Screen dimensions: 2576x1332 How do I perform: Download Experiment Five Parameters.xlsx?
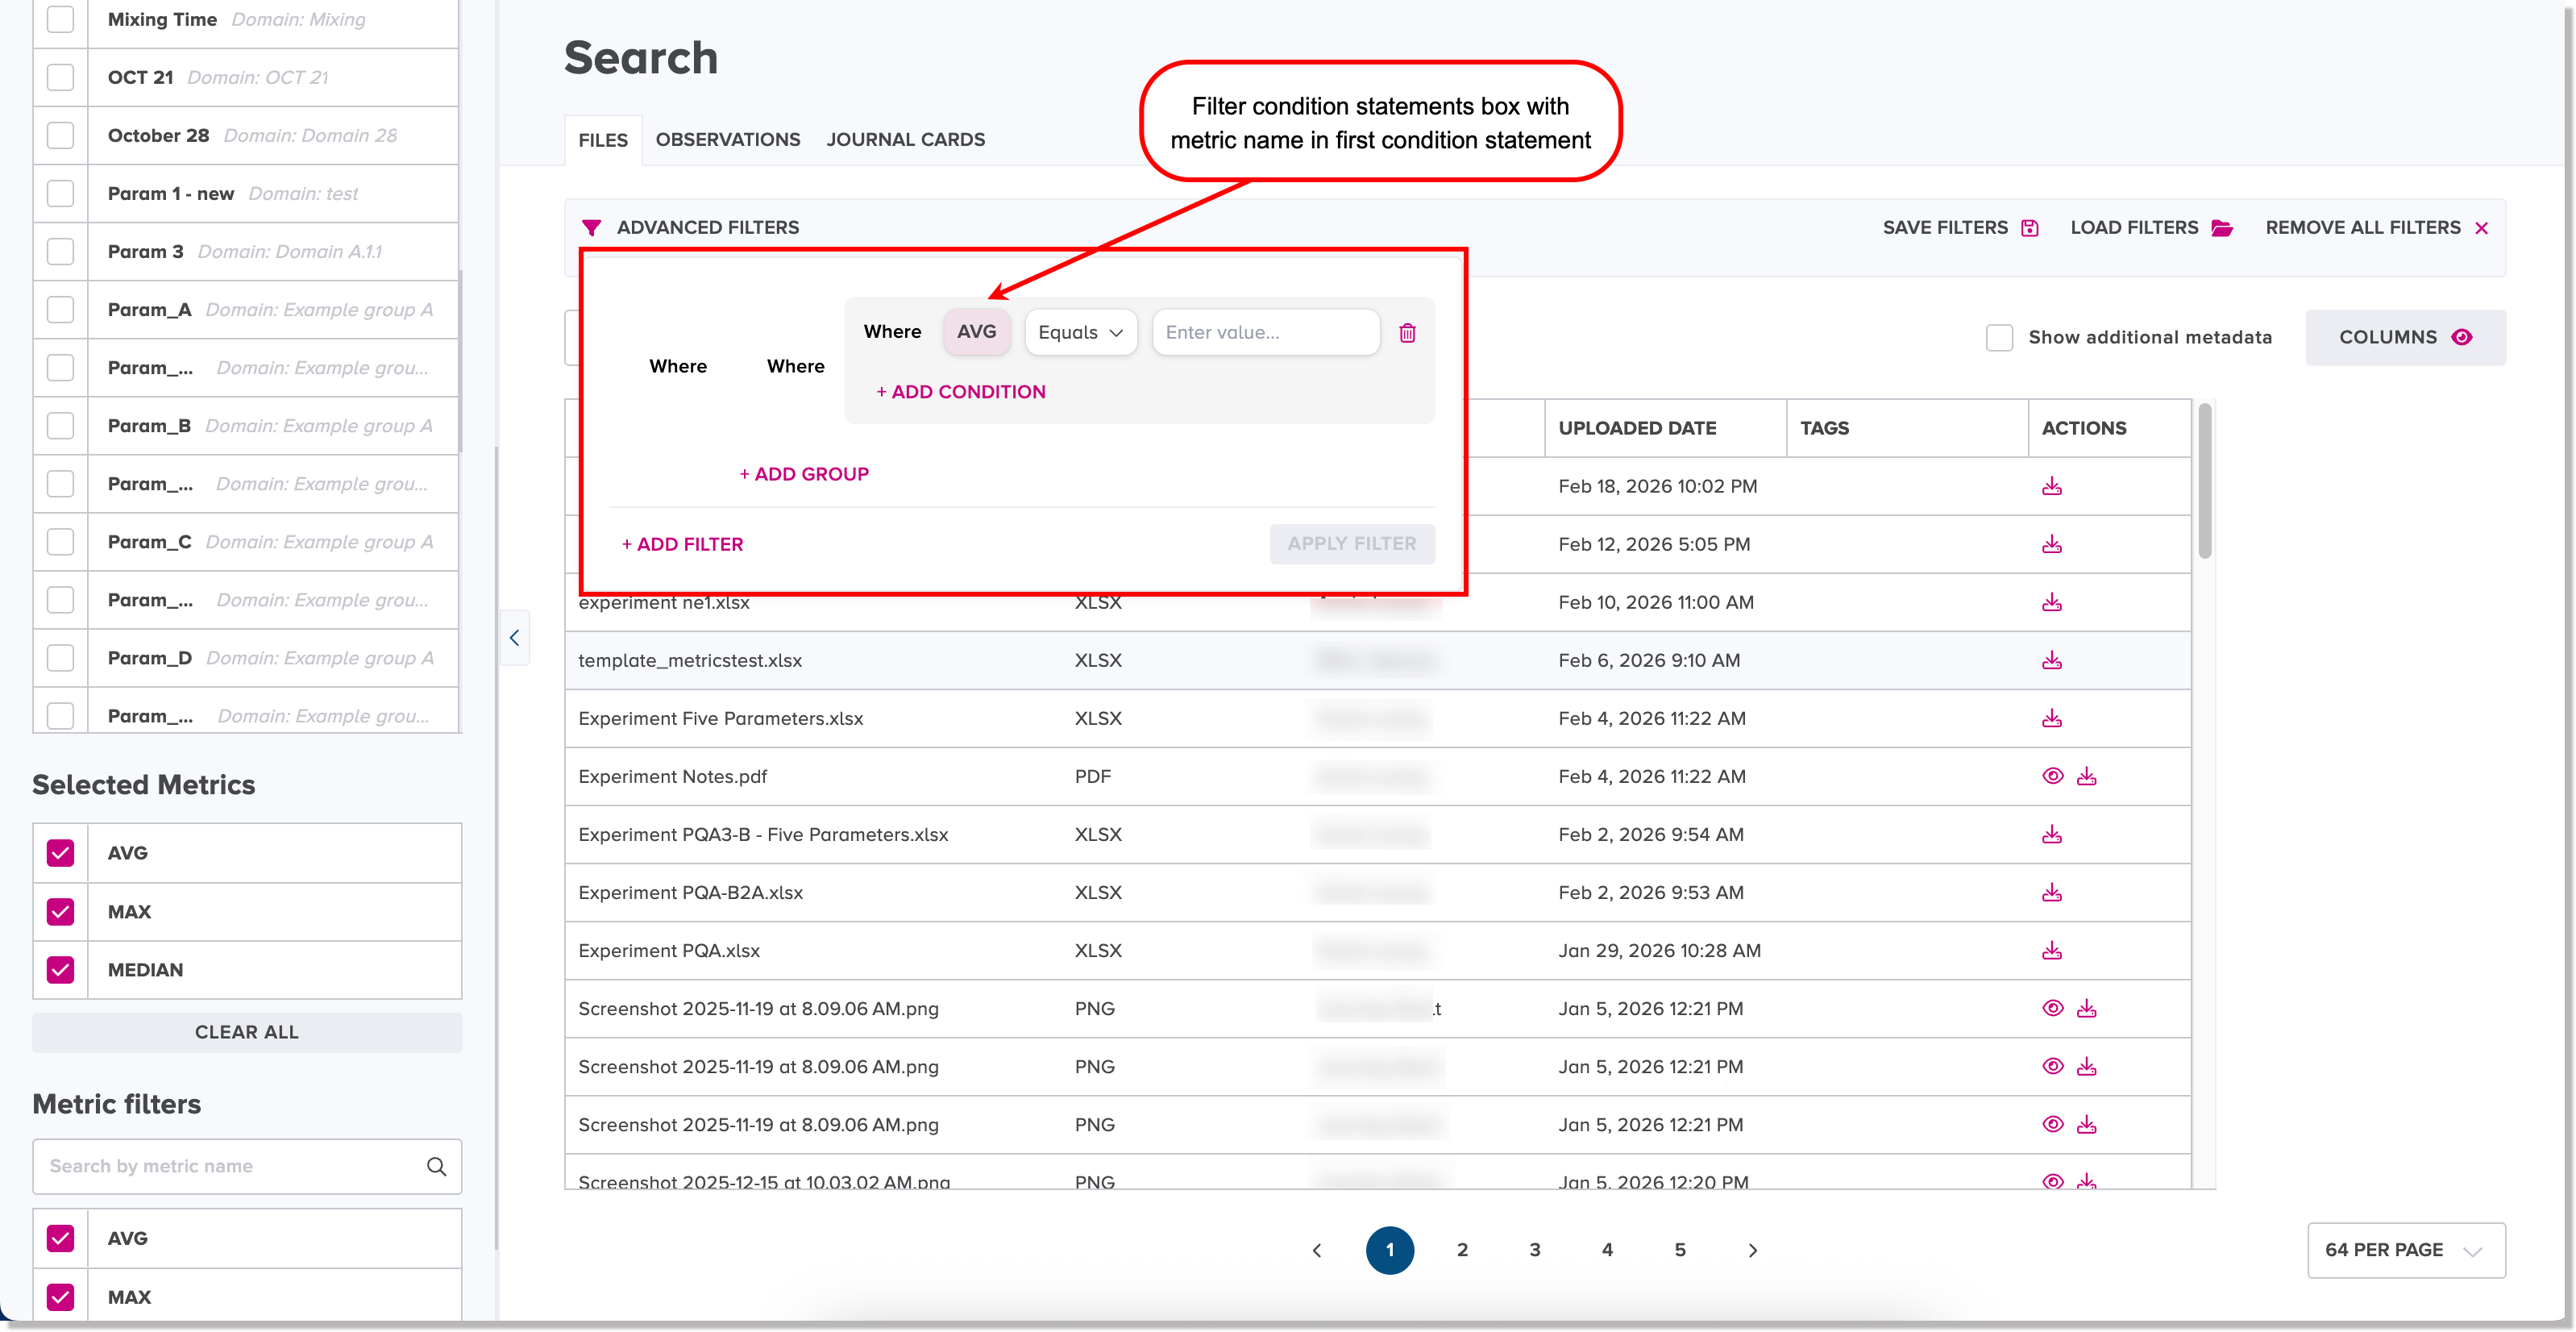pos(2052,718)
